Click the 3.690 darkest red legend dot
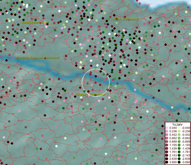This screenshot has width=191, height=165. pyautogui.click(x=167, y=162)
